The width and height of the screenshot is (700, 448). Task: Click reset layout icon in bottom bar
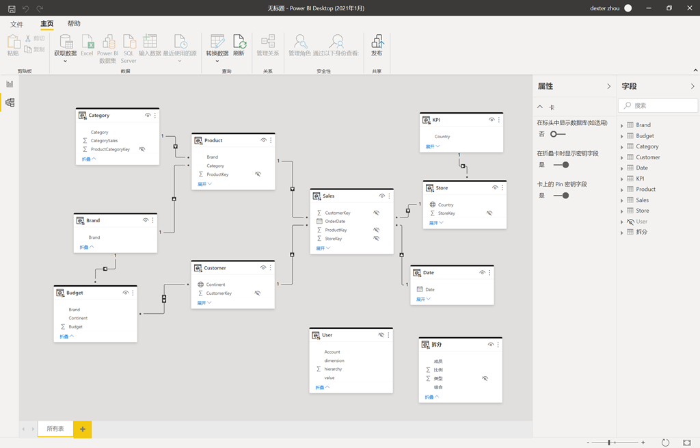[665, 443]
